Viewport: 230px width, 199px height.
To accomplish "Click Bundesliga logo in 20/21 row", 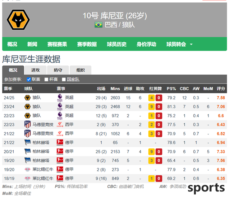I will coord(60,151).
